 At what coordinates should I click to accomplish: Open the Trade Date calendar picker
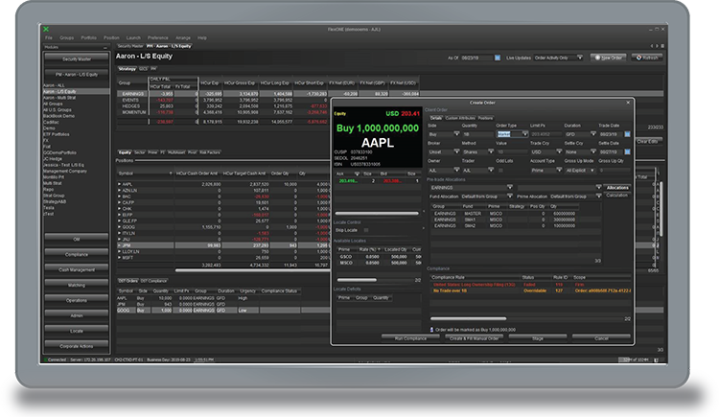(x=627, y=134)
